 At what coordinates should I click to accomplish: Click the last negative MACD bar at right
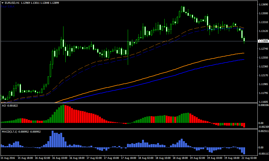click(244, 151)
